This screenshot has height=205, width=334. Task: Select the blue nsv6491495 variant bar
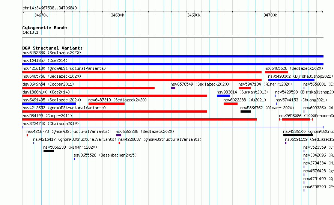[x=49, y=104]
